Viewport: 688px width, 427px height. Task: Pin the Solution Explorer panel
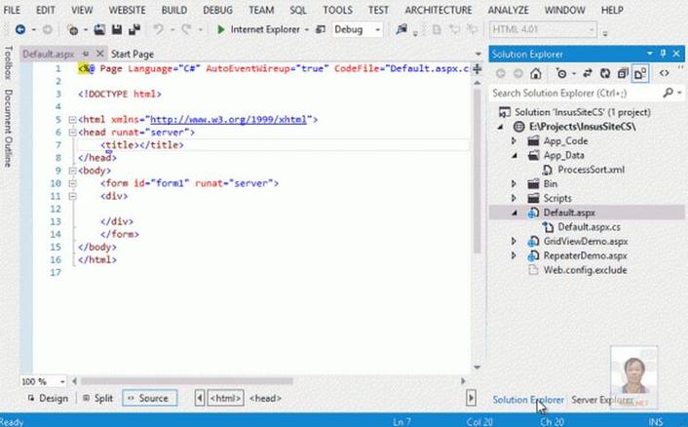coord(664,53)
